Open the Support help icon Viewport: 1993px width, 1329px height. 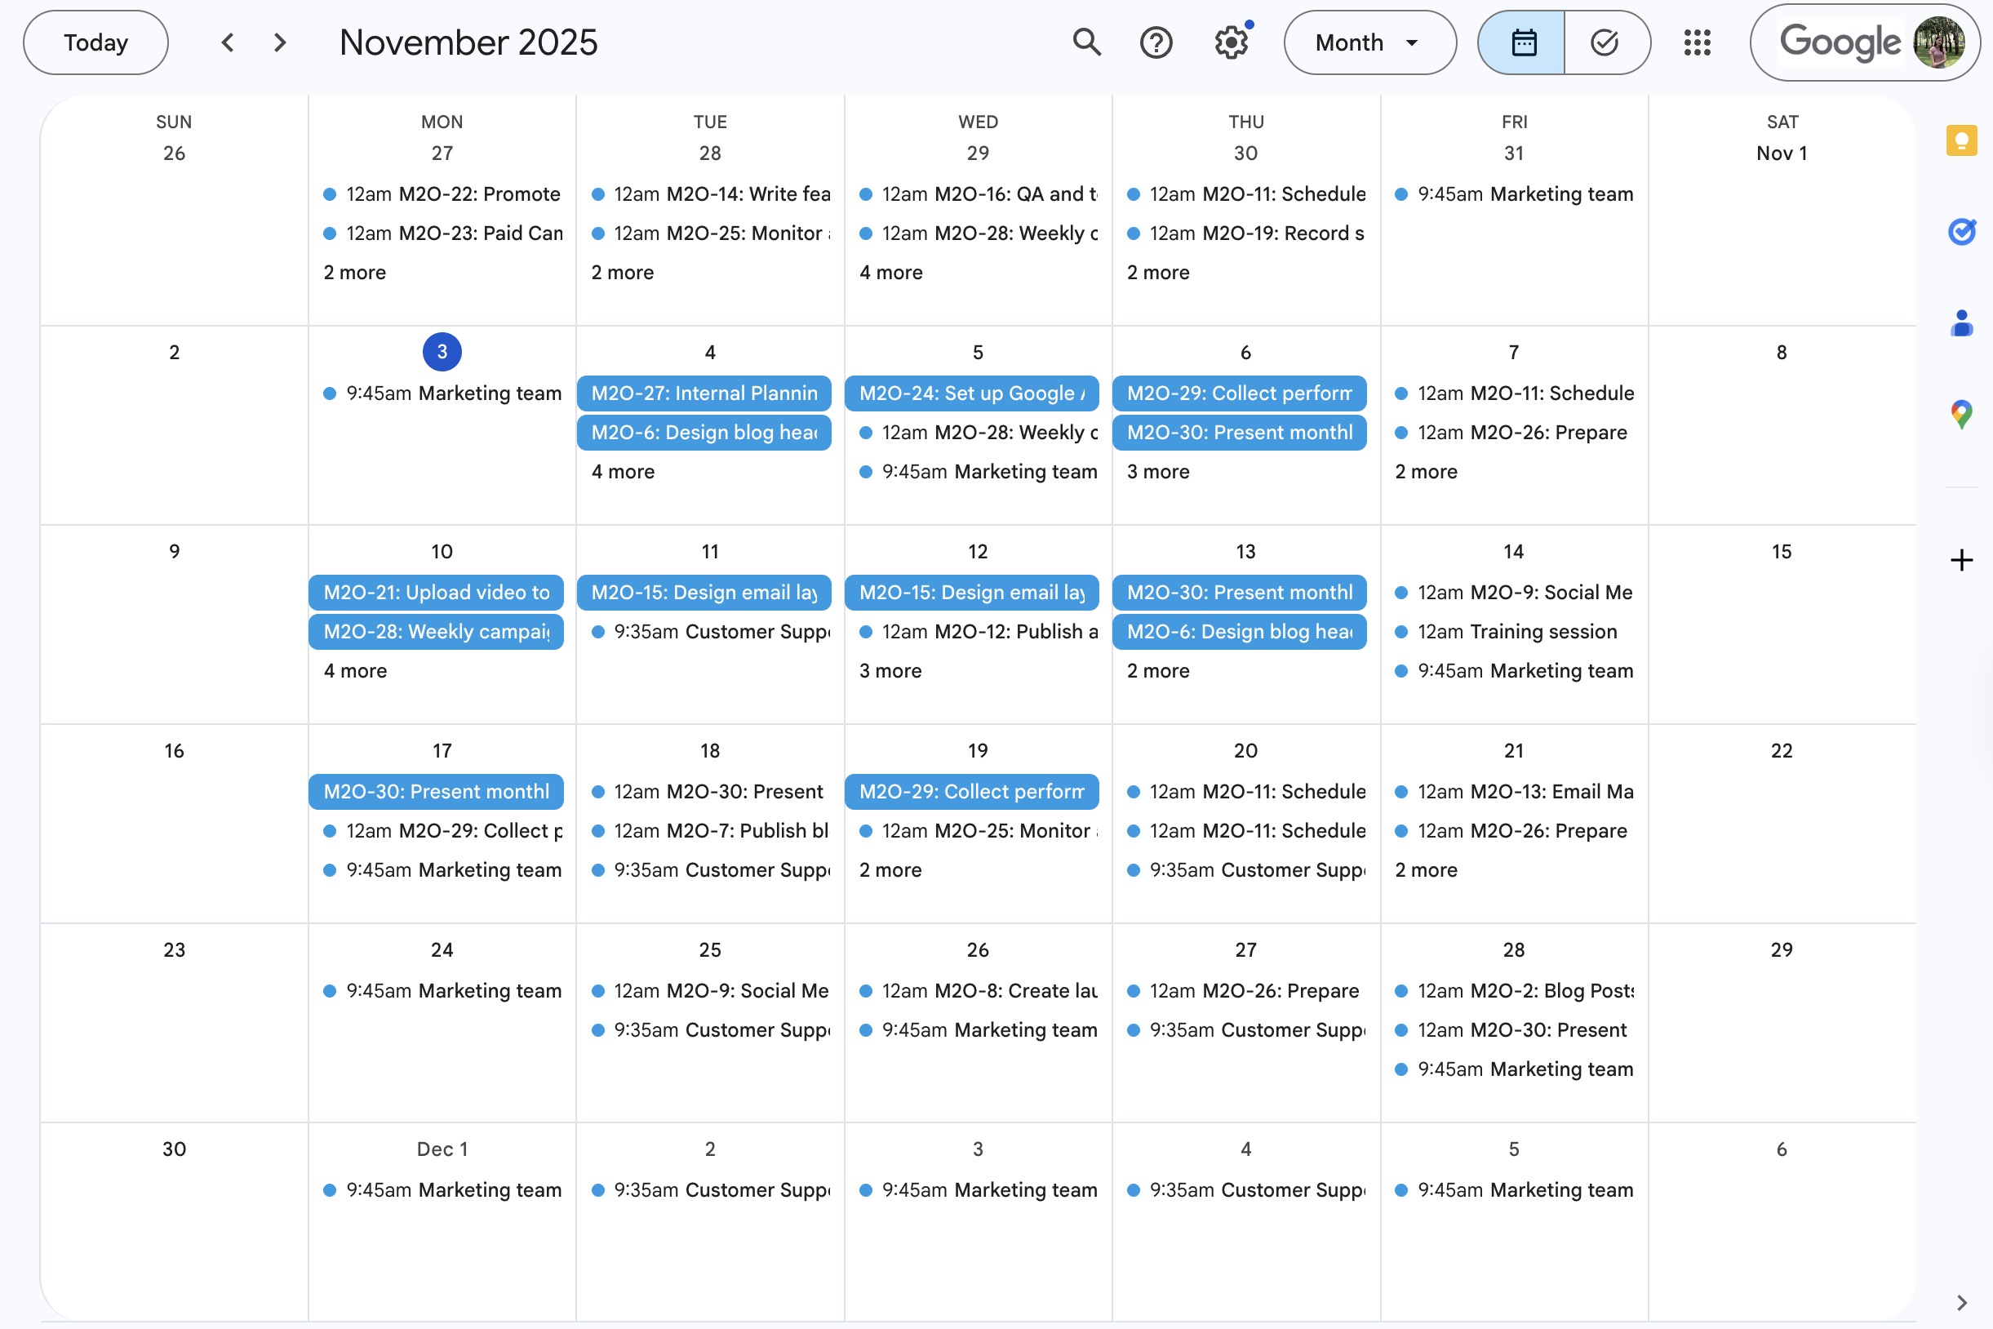1156,42
